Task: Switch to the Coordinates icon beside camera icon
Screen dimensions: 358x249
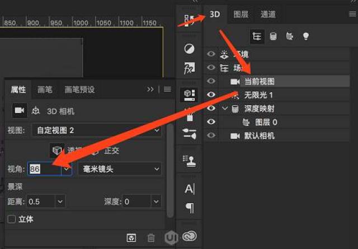Action: tap(36, 111)
